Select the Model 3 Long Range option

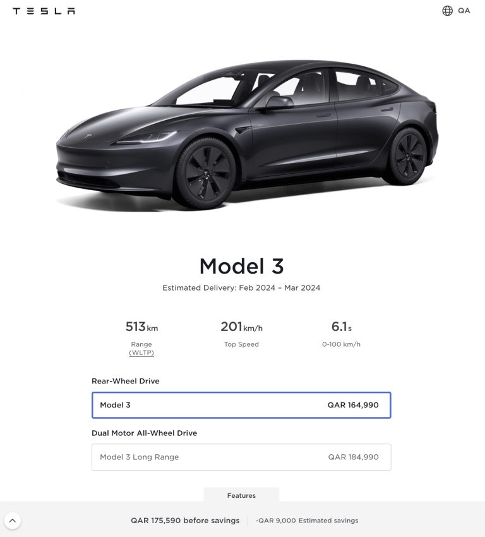(241, 457)
